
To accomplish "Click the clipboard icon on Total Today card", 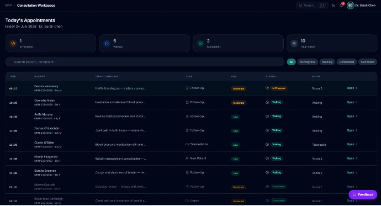I will click(294, 43).
